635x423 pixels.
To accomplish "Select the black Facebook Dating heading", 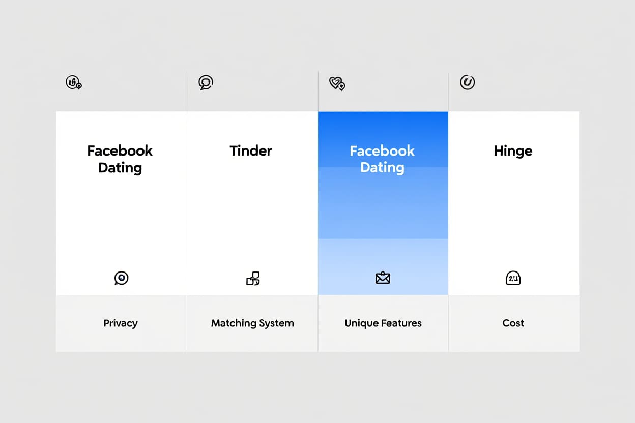I will point(120,159).
